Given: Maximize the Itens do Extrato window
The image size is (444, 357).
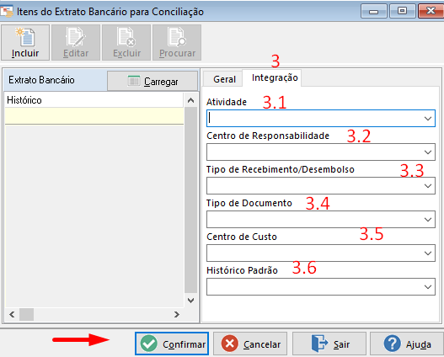Looking at the screenshot, I should (x=402, y=11).
